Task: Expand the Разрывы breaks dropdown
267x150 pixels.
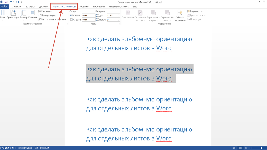Action: (x=45, y=11)
